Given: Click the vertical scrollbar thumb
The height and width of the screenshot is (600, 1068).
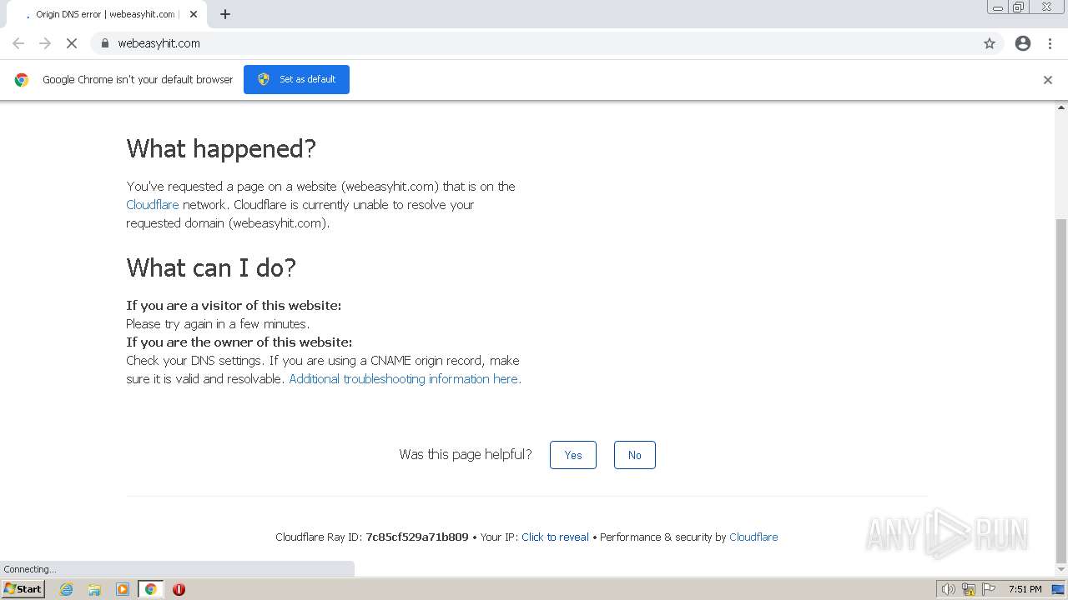Looking at the screenshot, I should (x=1061, y=390).
